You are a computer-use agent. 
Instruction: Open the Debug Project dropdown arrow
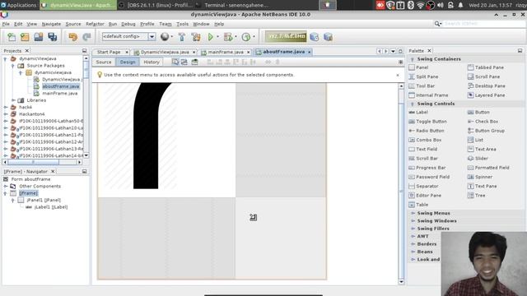pyautogui.click(x=236, y=36)
